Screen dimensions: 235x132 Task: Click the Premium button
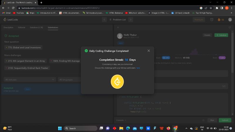click(x=199, y=20)
